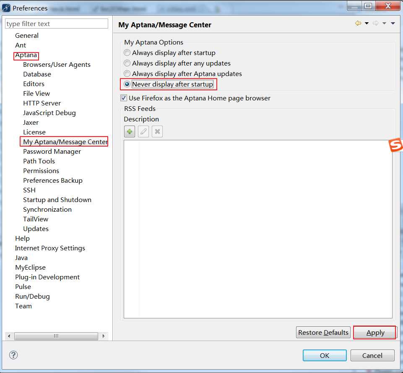403x373 pixels.
Task: Select My Aptana/Message Center item
Action: (65, 142)
